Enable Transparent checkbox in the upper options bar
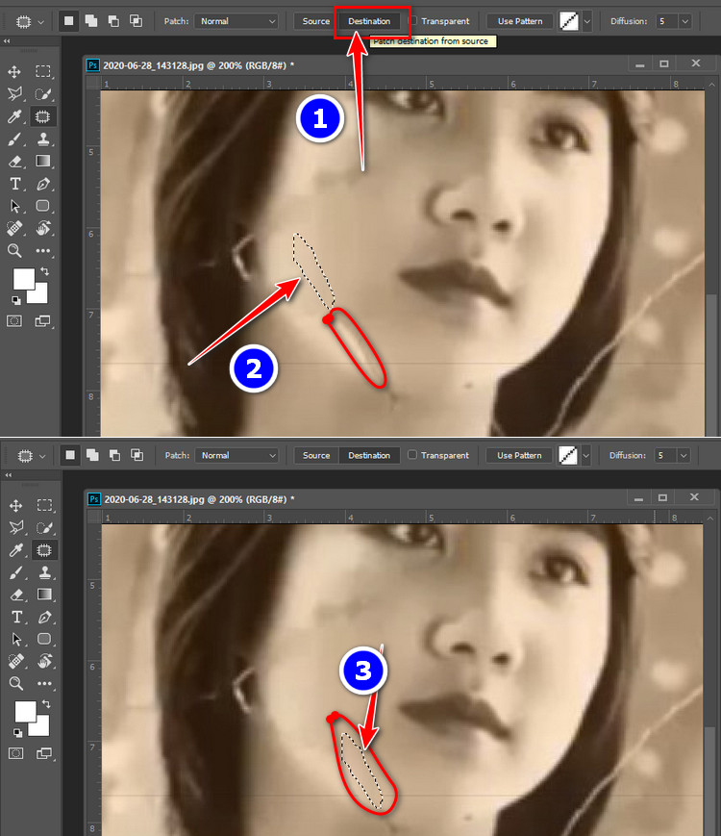 point(412,21)
